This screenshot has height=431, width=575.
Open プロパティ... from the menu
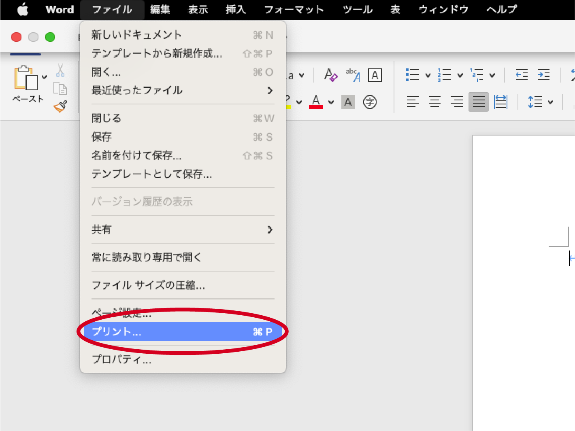tap(183, 359)
